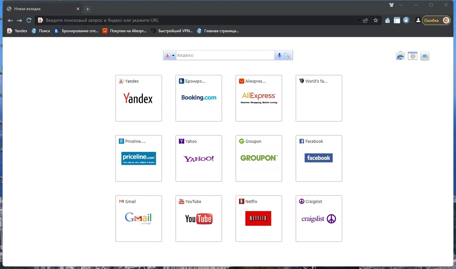
Task: Click the share page icon in address bar
Action: point(366,21)
